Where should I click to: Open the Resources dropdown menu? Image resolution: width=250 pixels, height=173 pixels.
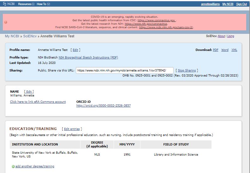point(26,4)
